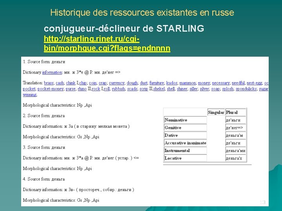Click '4. Source form: деньга' line
Screen dimensions: 282x211
tap(44, 179)
